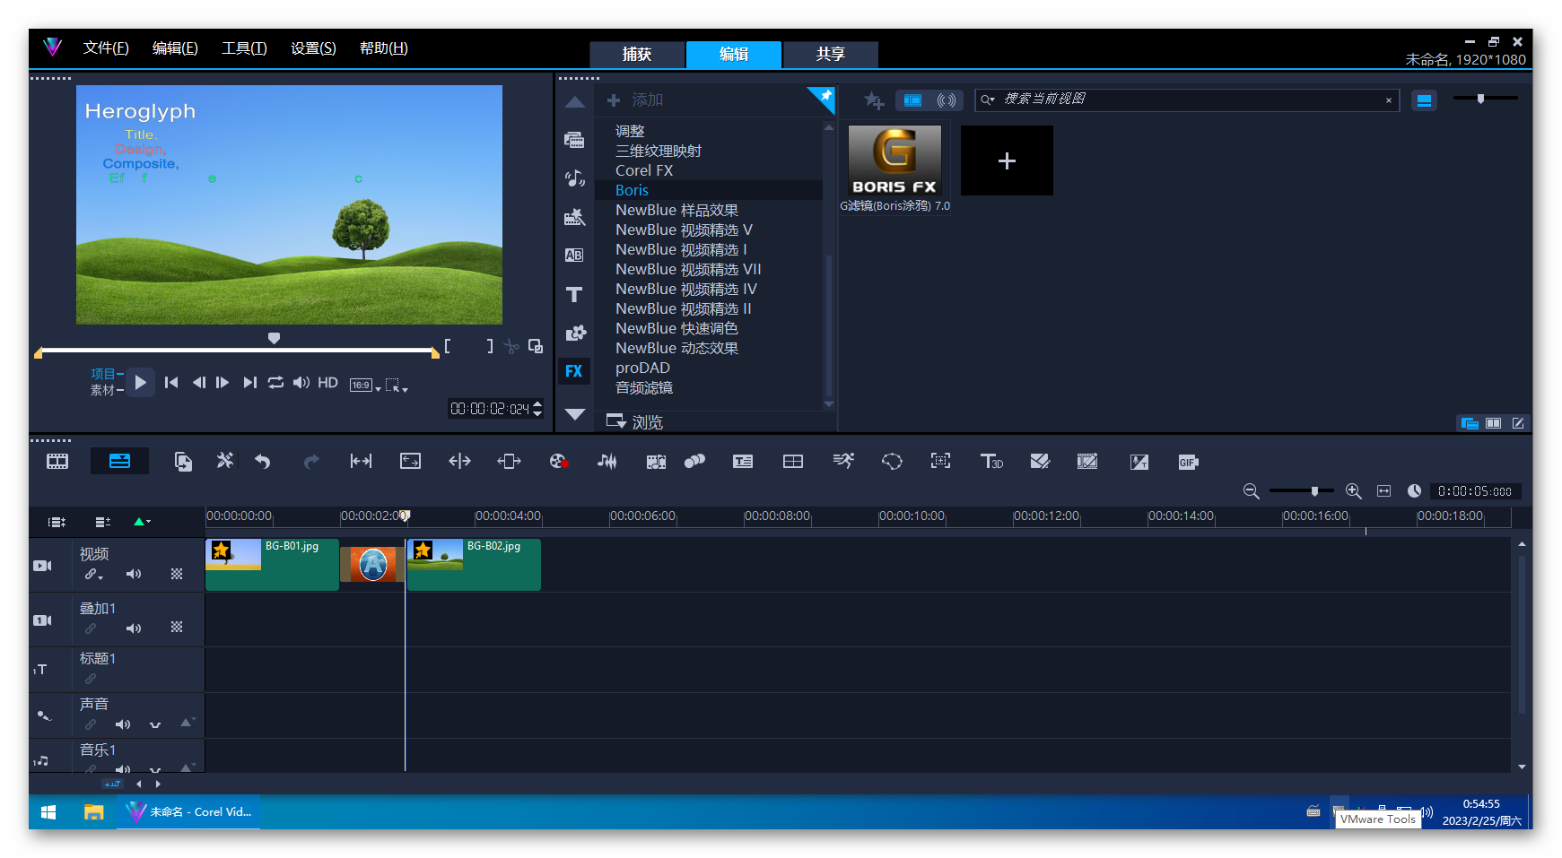Show video filters toggle in library
Image resolution: width=1562 pixels, height=858 pixels.
912,100
